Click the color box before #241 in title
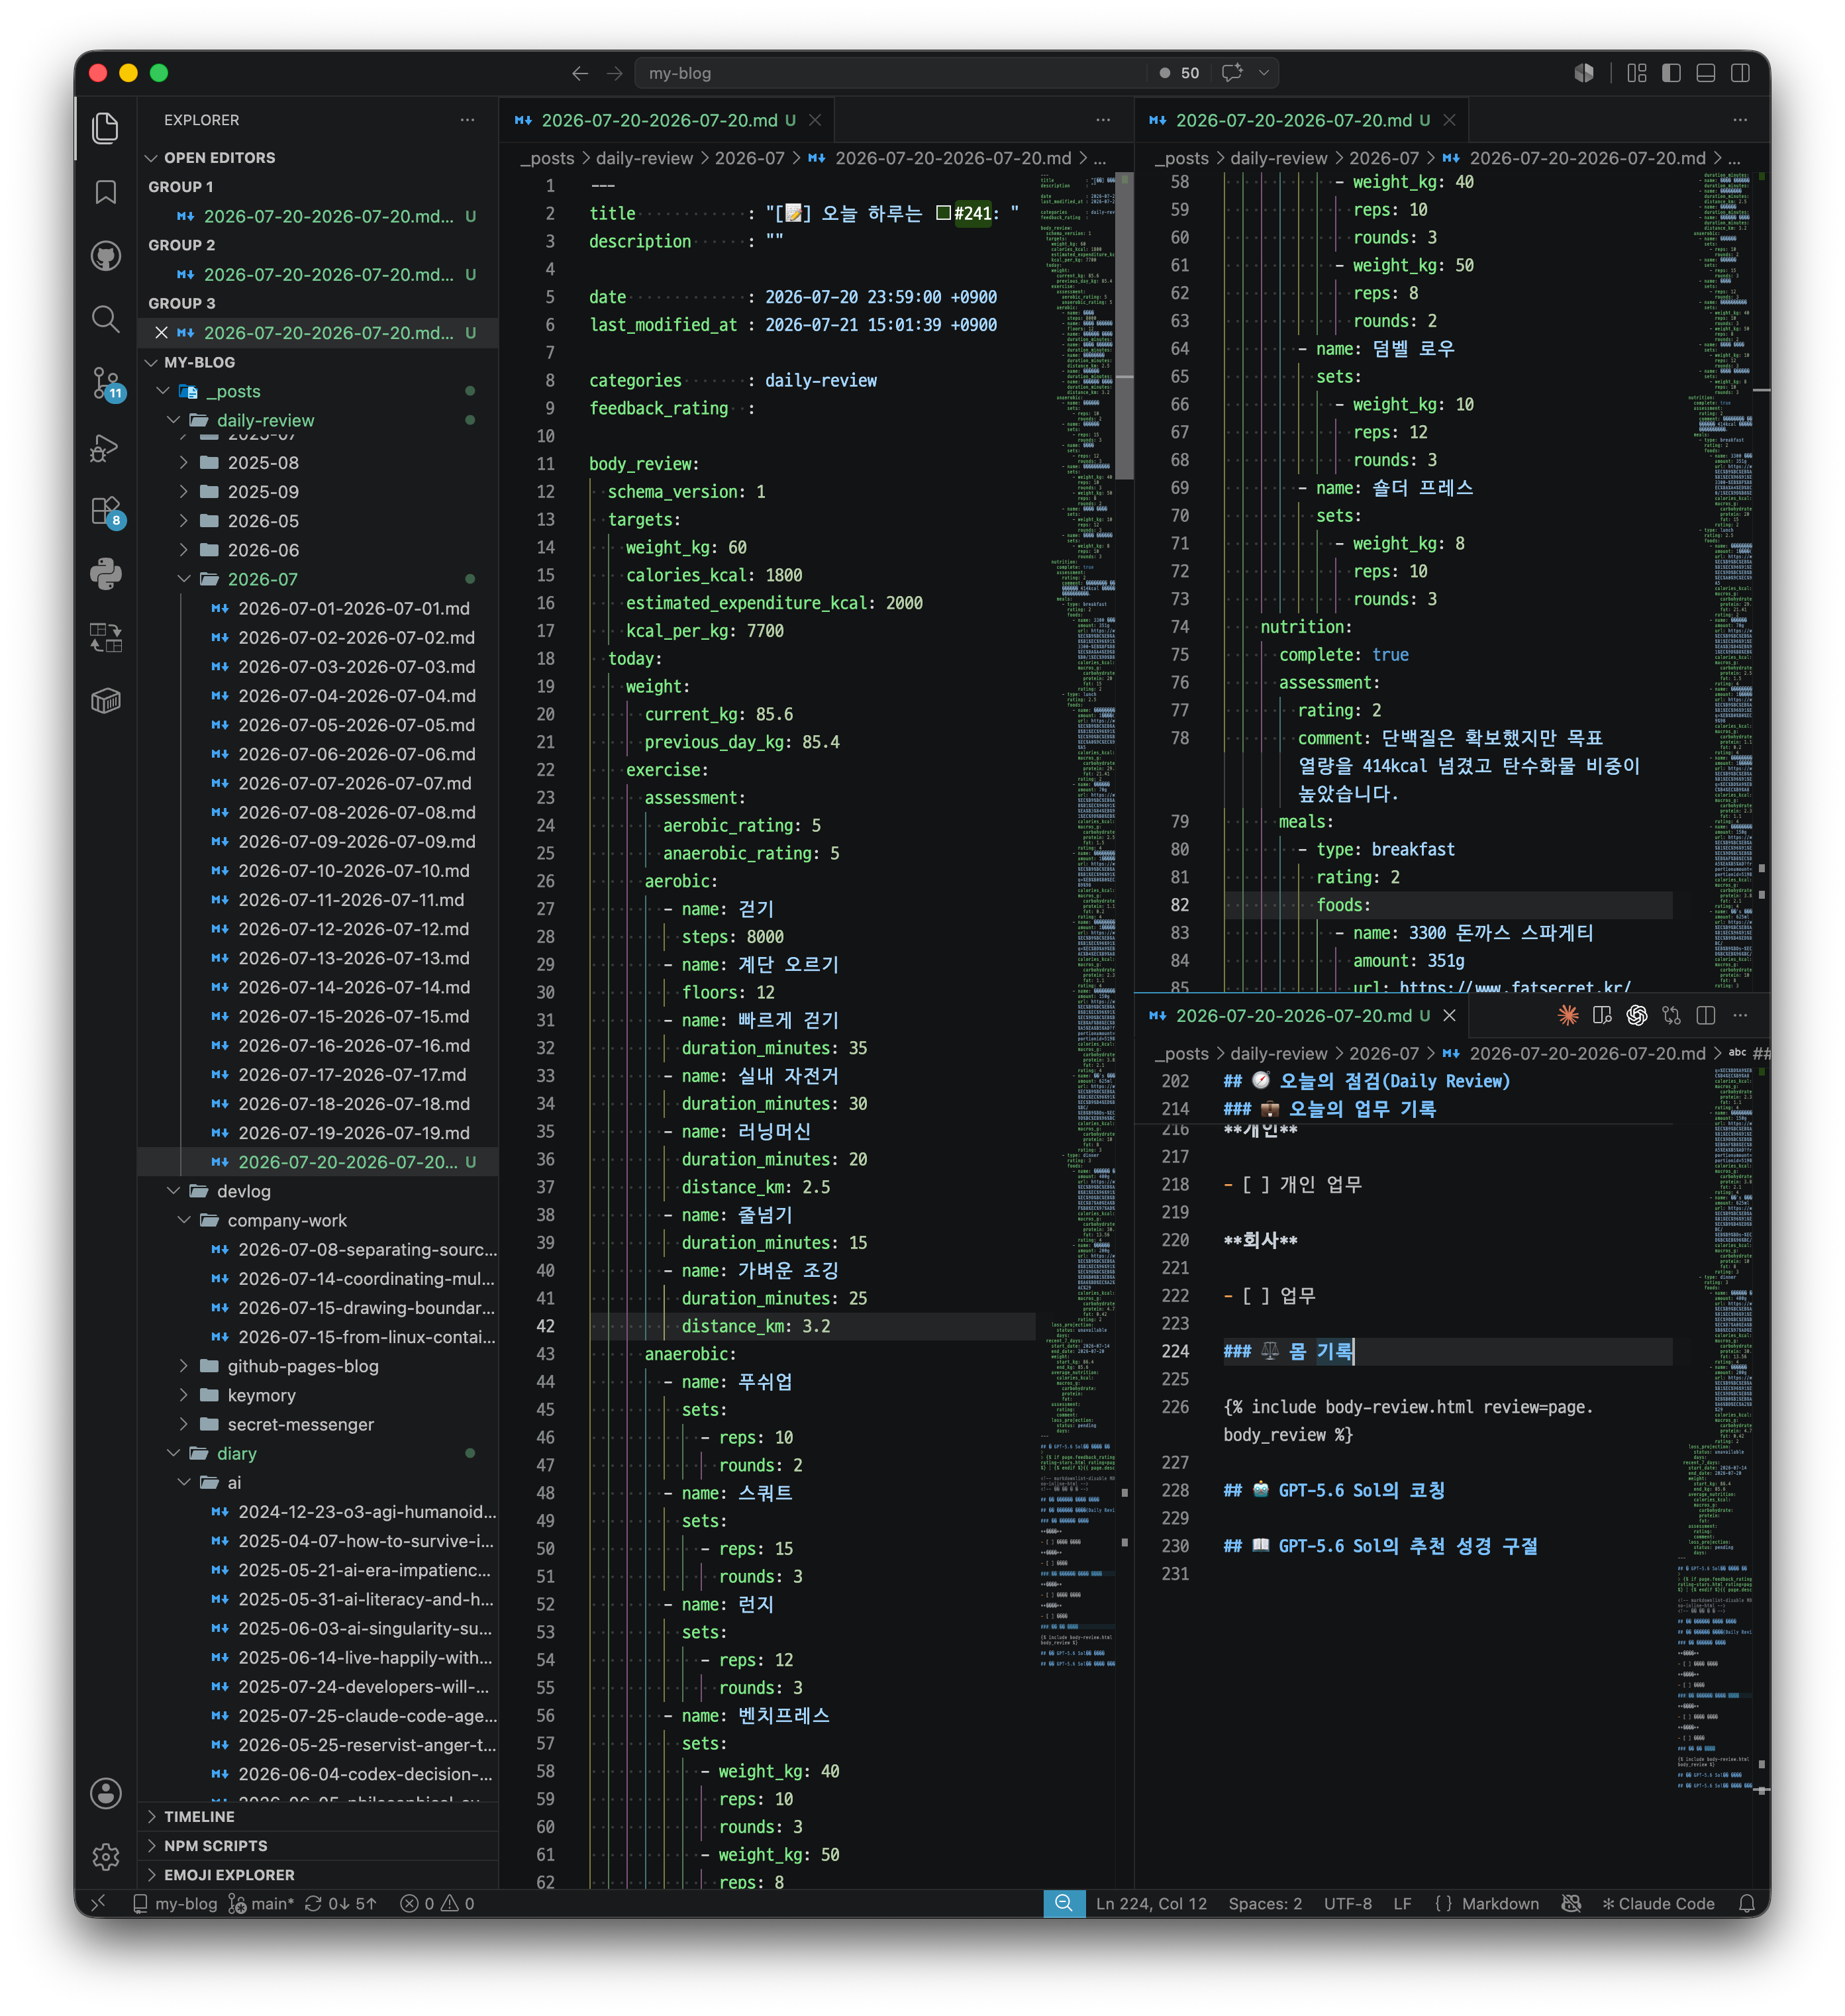1845x2016 pixels. tap(943, 213)
